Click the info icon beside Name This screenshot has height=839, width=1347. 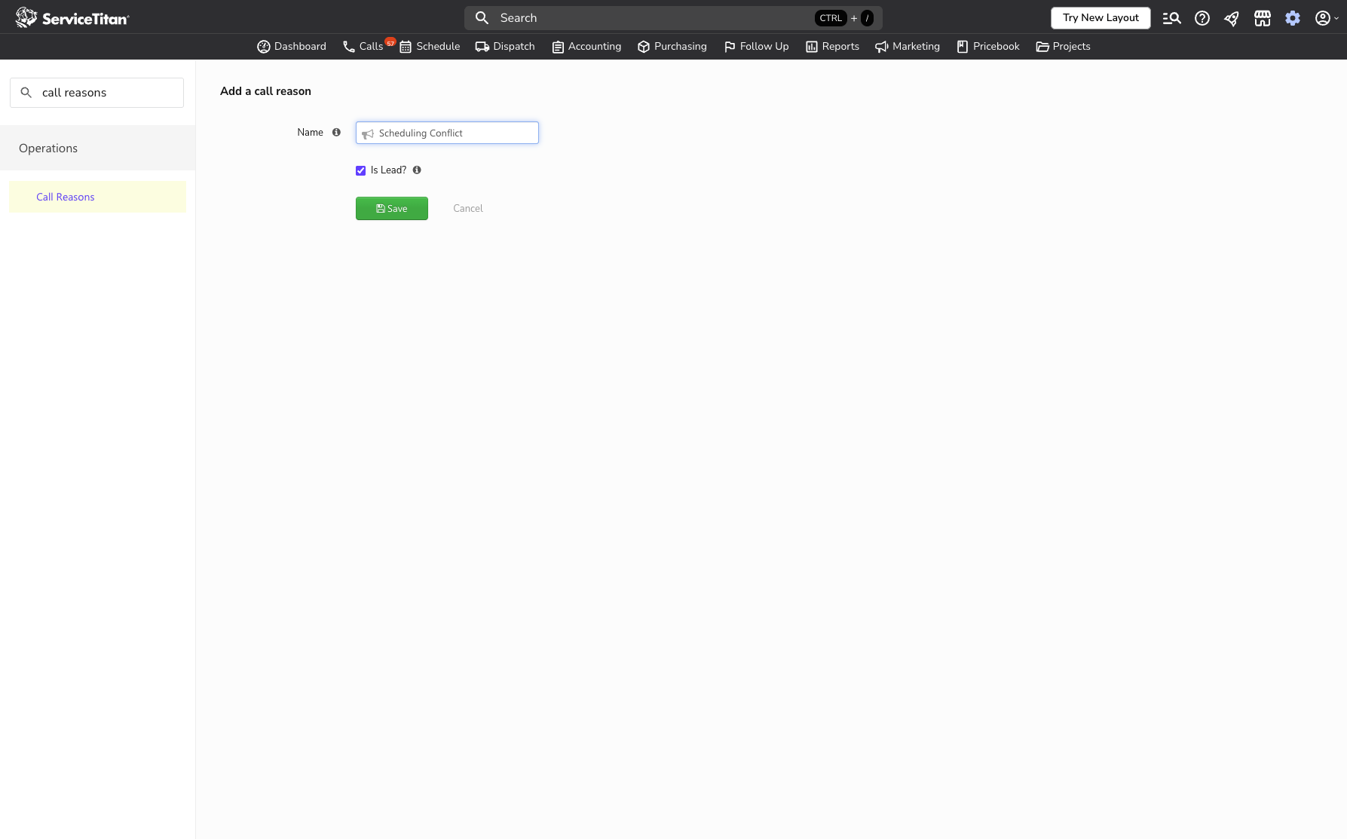(x=336, y=132)
